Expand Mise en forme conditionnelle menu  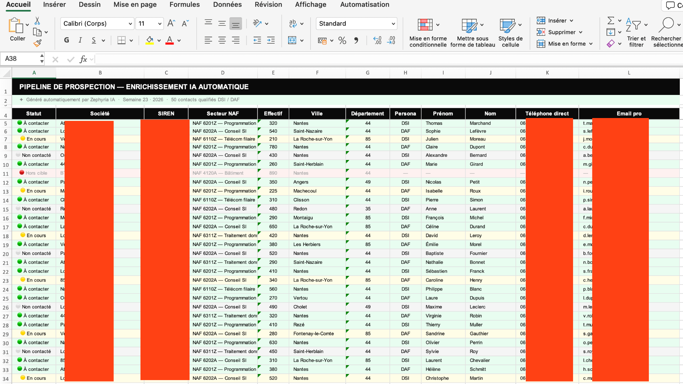pos(438,25)
